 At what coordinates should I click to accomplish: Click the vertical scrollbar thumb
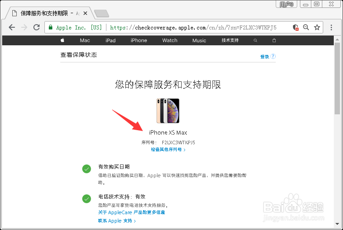[x=337, y=78]
